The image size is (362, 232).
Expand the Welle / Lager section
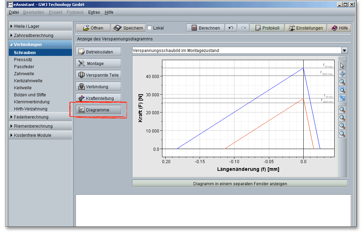point(27,26)
